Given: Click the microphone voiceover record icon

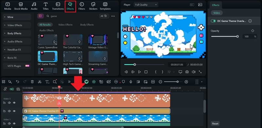Looking at the screenshot, I should coord(131,82).
